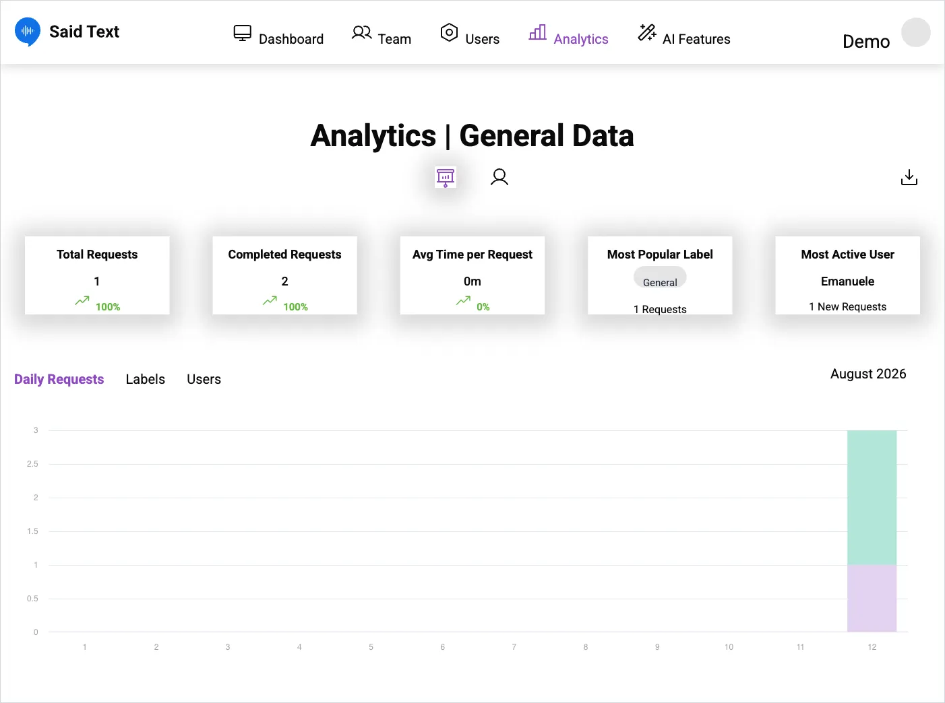This screenshot has height=703, width=945.
Task: Click the Demo account name
Action: pyautogui.click(x=866, y=42)
